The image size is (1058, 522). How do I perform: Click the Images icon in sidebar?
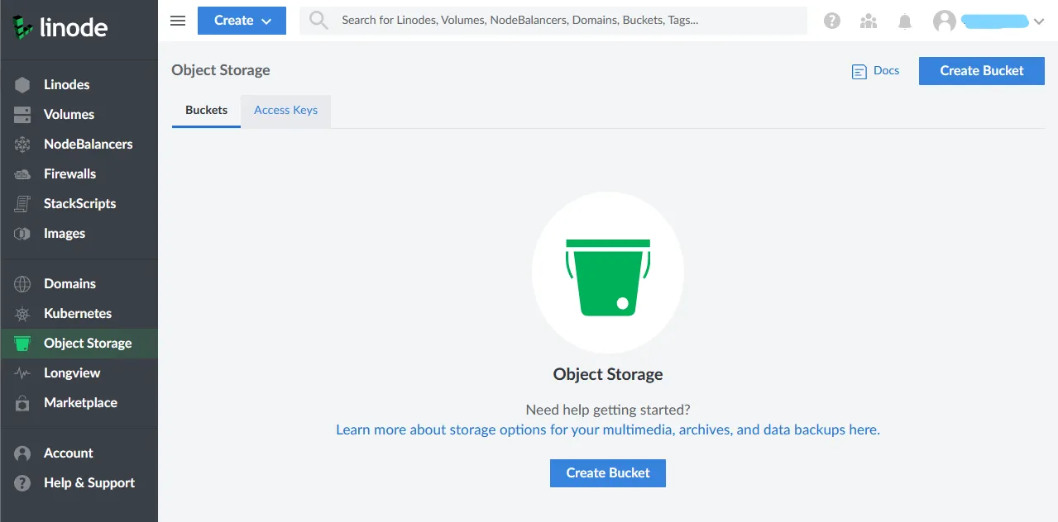22,233
